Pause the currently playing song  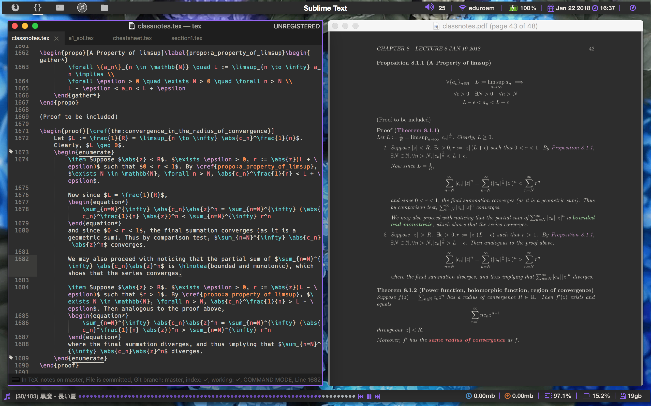pos(369,396)
